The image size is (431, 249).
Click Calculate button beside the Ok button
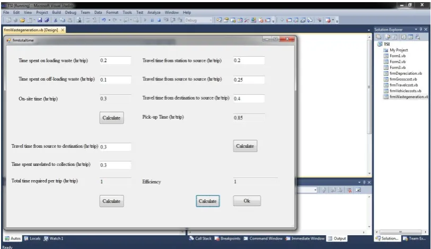[208, 201]
